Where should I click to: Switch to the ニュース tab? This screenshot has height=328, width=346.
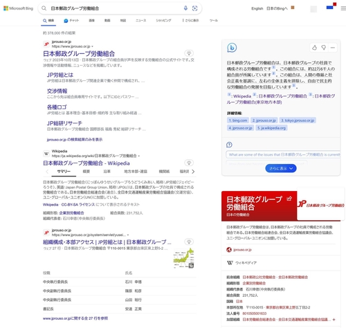tap(140, 21)
